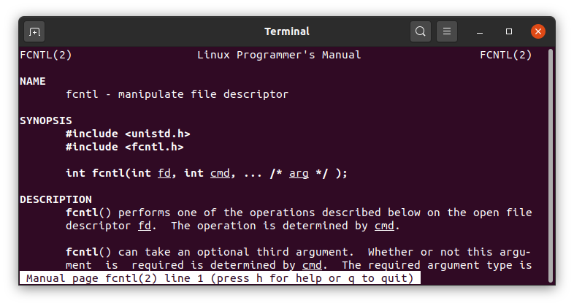574x306 pixels.
Task: Click the Terminal title text
Action: (286, 31)
